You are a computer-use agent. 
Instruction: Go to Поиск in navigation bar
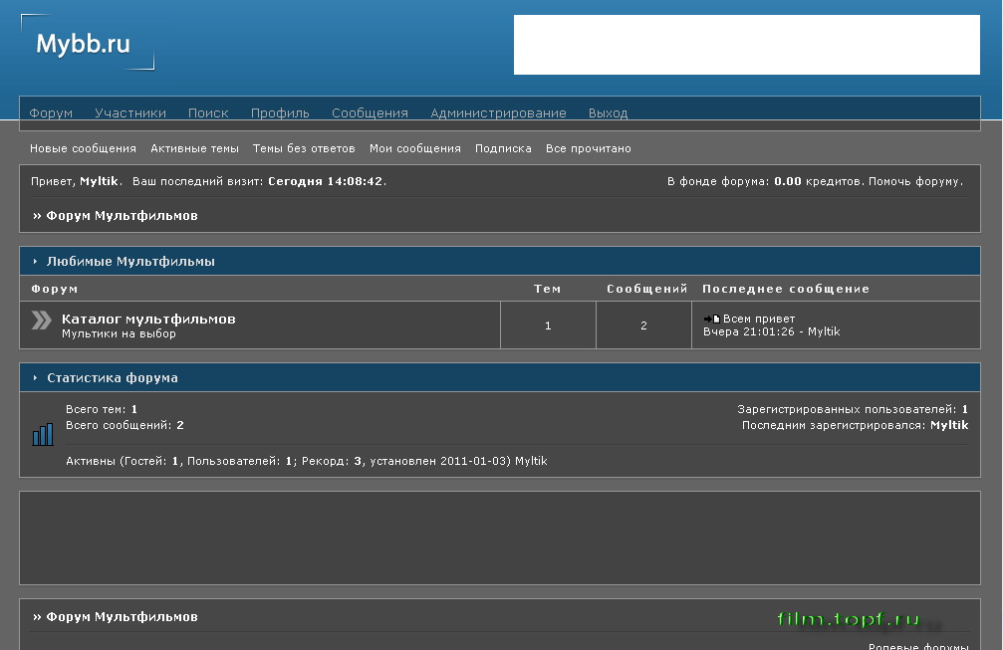[x=208, y=113]
